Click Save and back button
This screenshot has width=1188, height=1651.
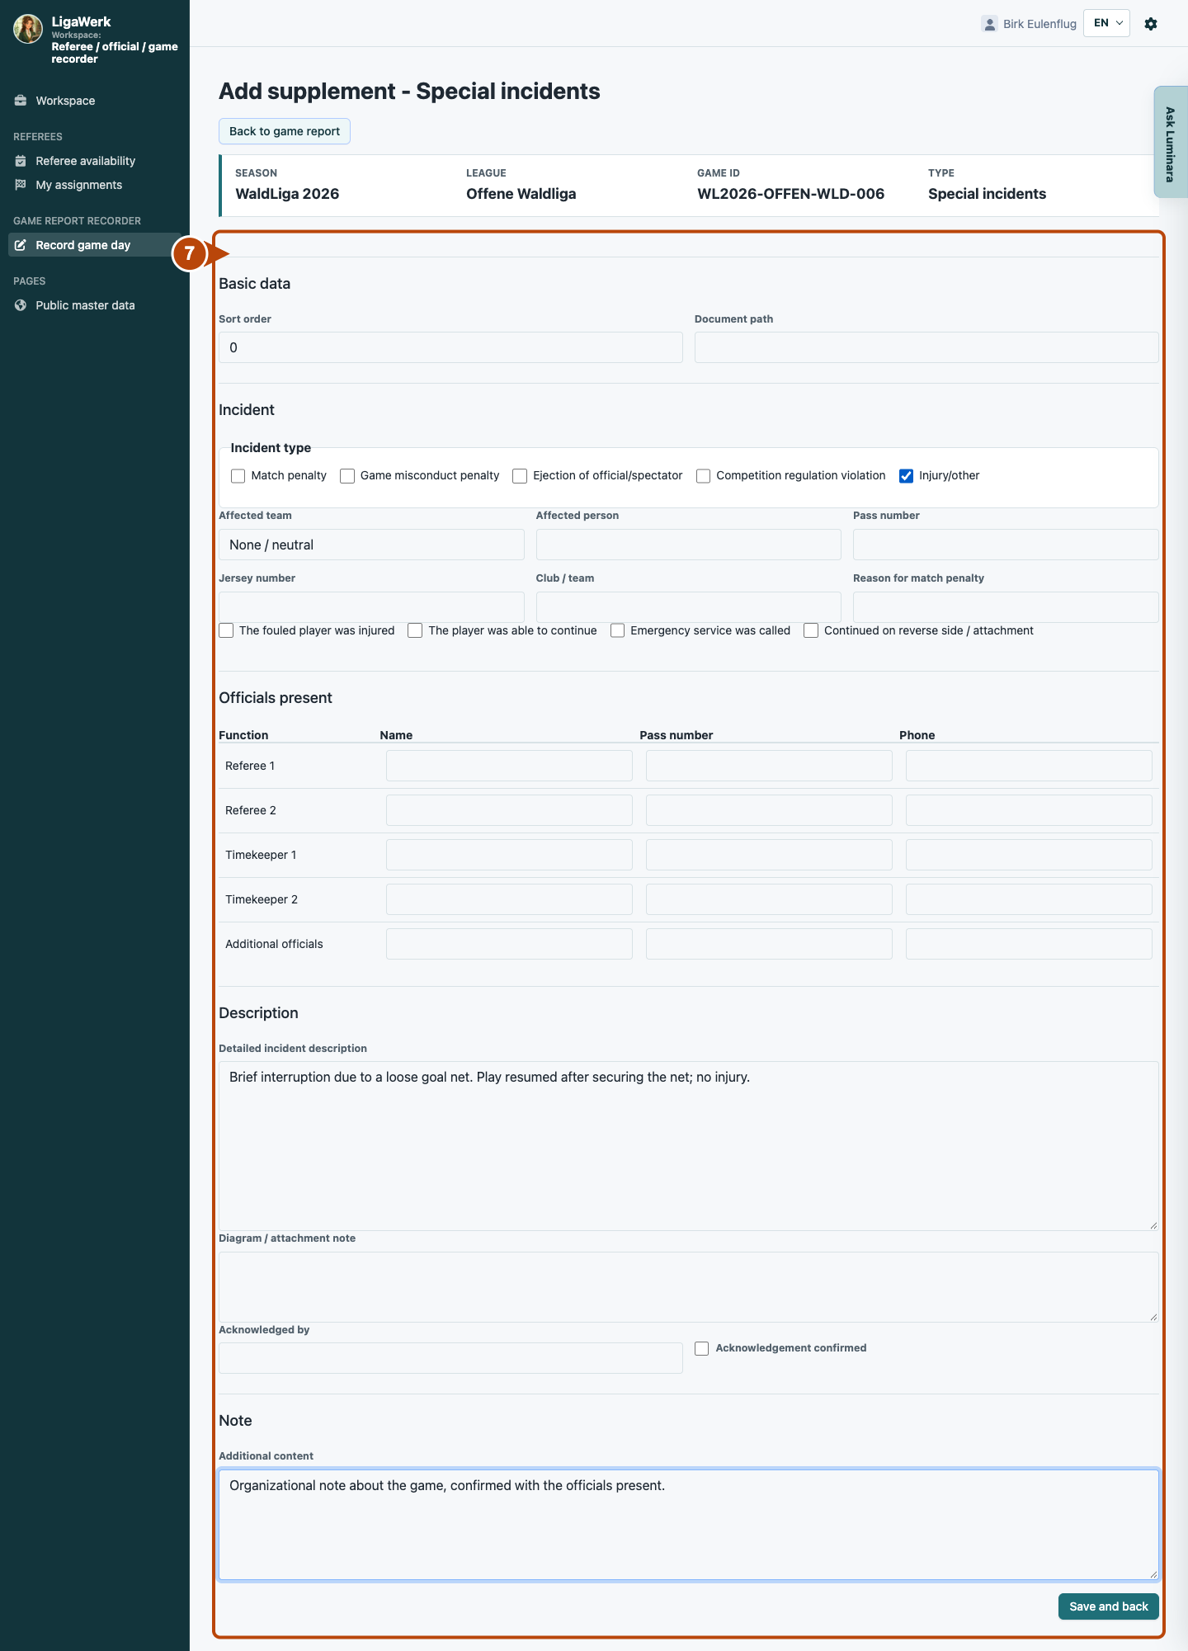(x=1109, y=1606)
